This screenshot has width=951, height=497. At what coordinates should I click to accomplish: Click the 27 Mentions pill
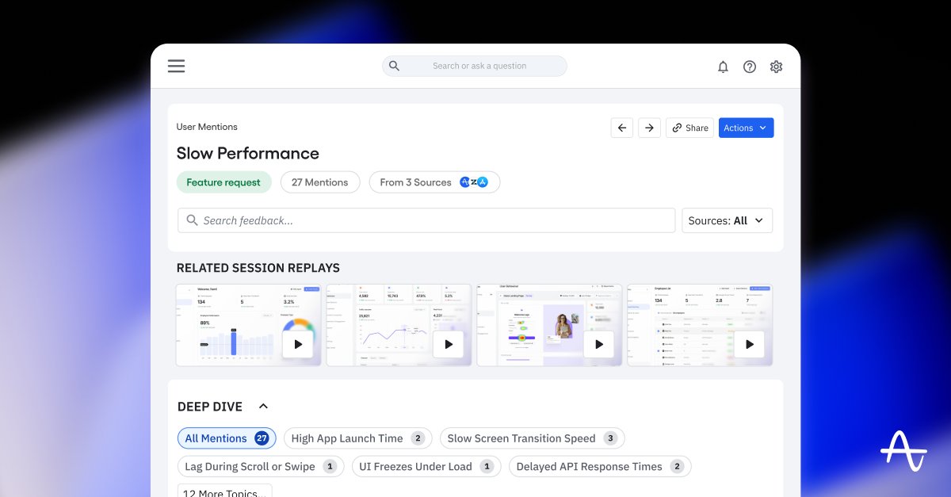(x=320, y=182)
